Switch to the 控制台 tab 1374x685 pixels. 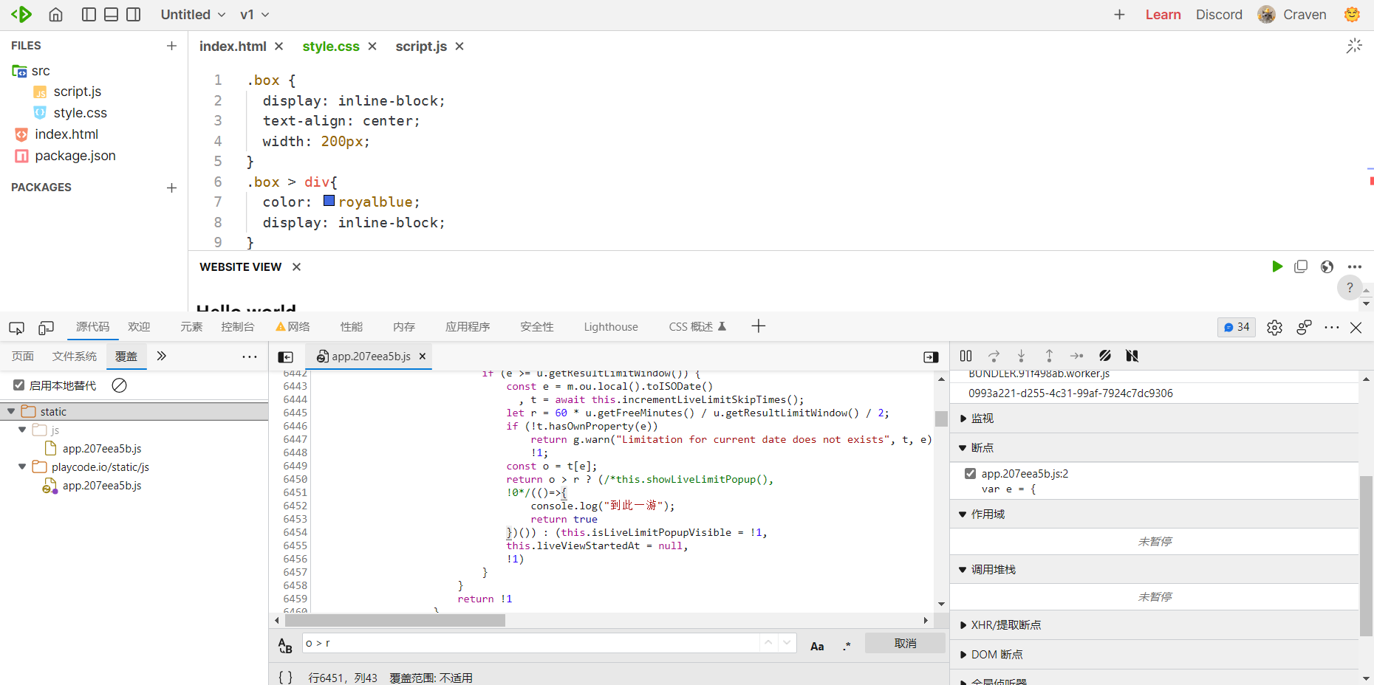[237, 327]
